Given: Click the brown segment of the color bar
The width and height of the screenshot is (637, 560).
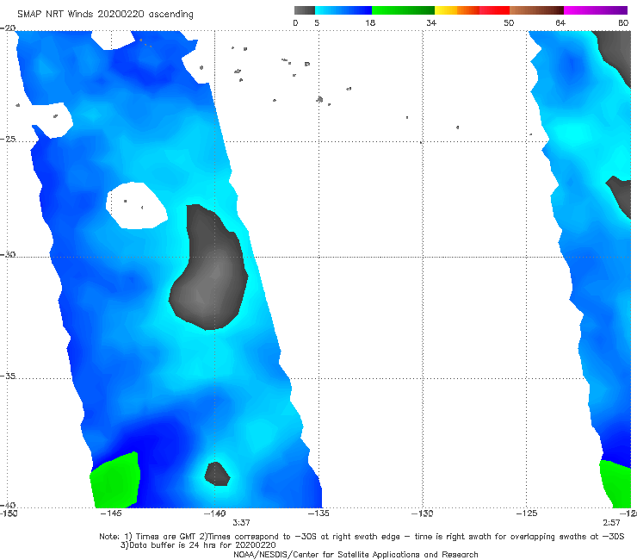Looking at the screenshot, I should [x=536, y=10].
